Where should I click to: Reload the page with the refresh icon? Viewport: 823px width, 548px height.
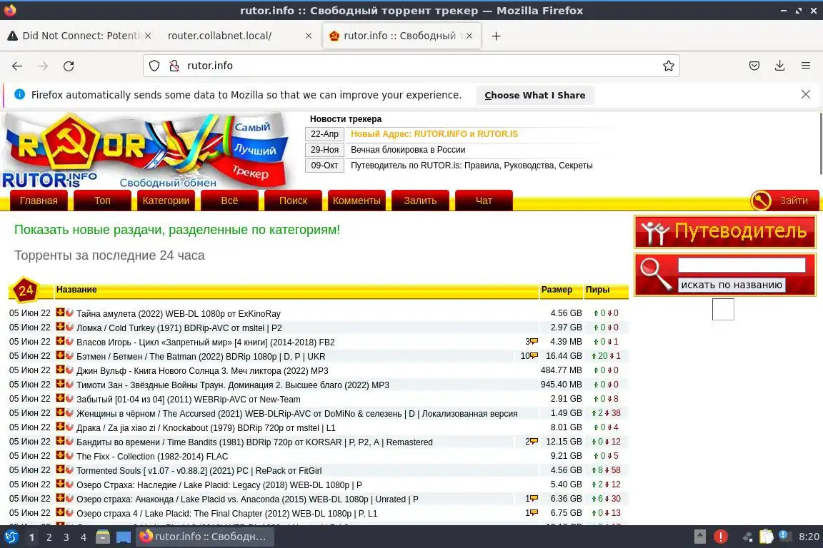69,66
